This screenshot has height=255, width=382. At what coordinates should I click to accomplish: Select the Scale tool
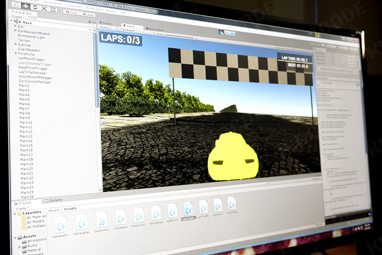coord(44,9)
